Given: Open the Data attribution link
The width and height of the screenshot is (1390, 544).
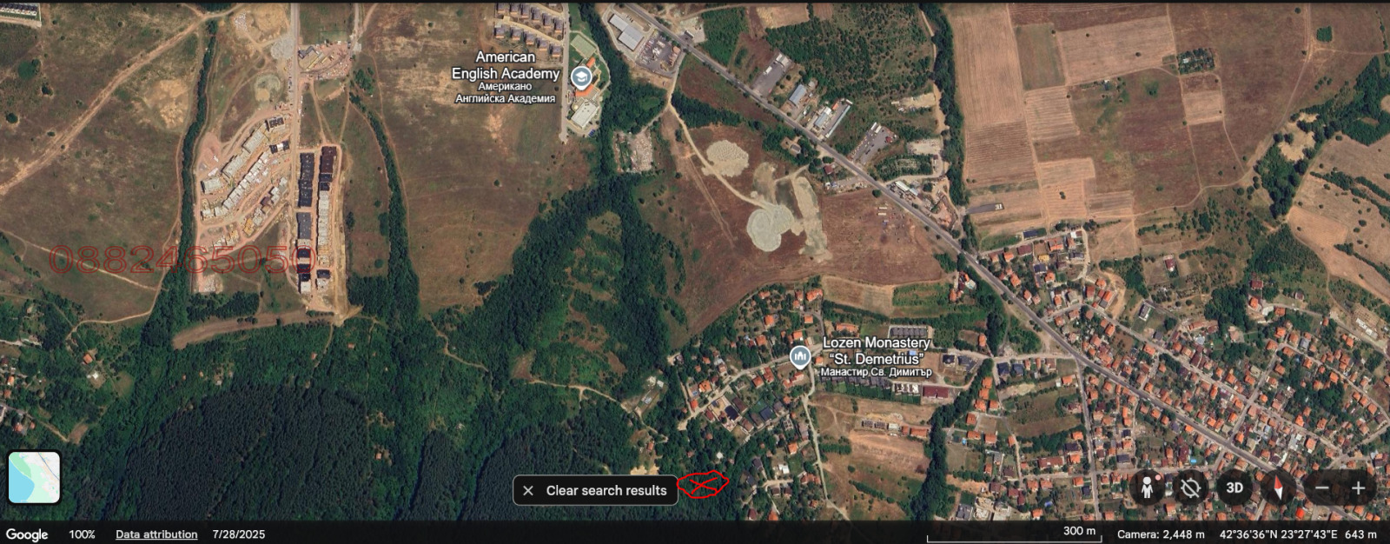Looking at the screenshot, I should (156, 534).
